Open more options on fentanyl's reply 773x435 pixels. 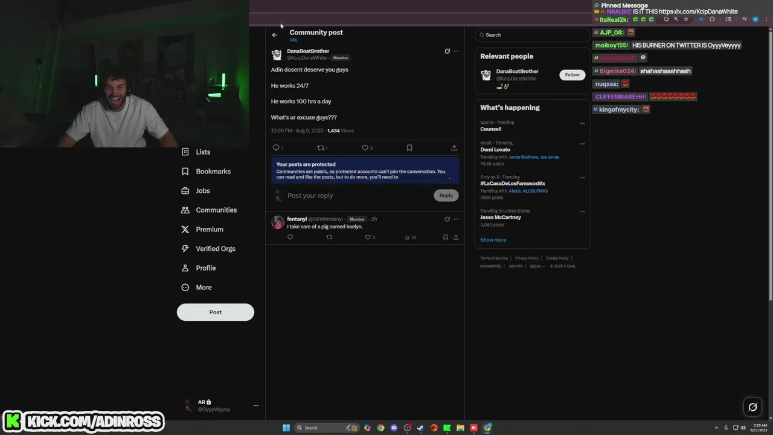[x=456, y=219]
